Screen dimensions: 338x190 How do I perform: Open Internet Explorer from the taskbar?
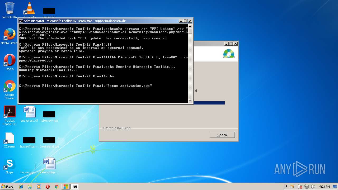click(x=21, y=187)
